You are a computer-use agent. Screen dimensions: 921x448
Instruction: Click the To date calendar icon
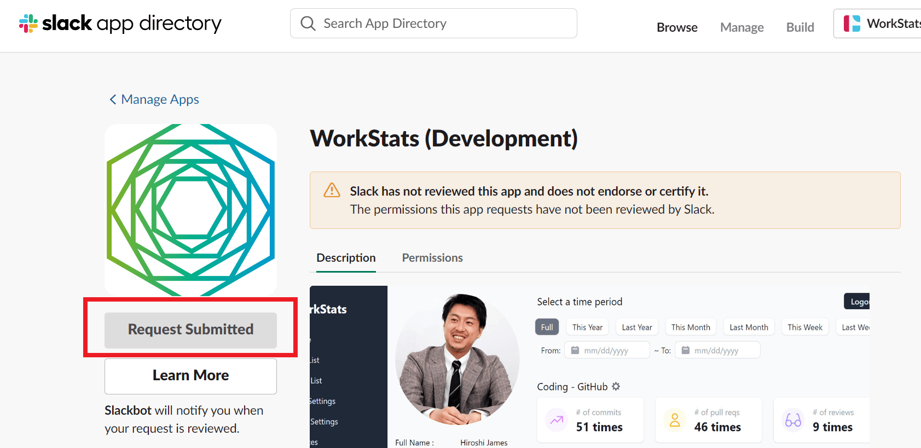click(686, 350)
